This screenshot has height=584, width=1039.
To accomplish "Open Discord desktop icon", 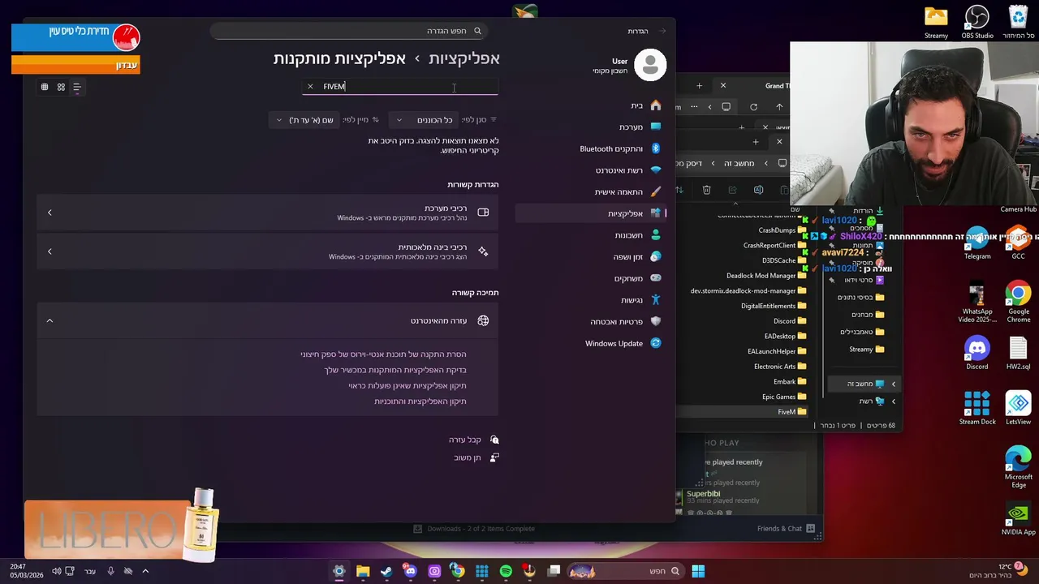I will point(977,354).
